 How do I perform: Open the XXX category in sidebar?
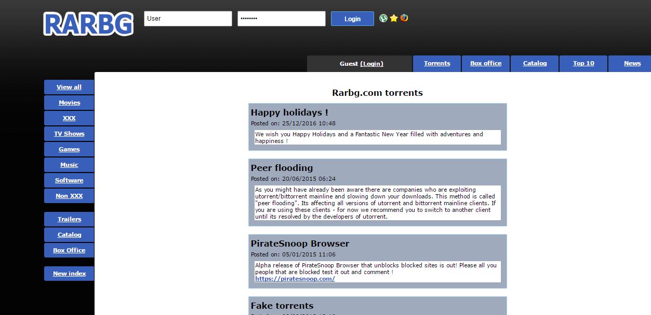tap(69, 118)
